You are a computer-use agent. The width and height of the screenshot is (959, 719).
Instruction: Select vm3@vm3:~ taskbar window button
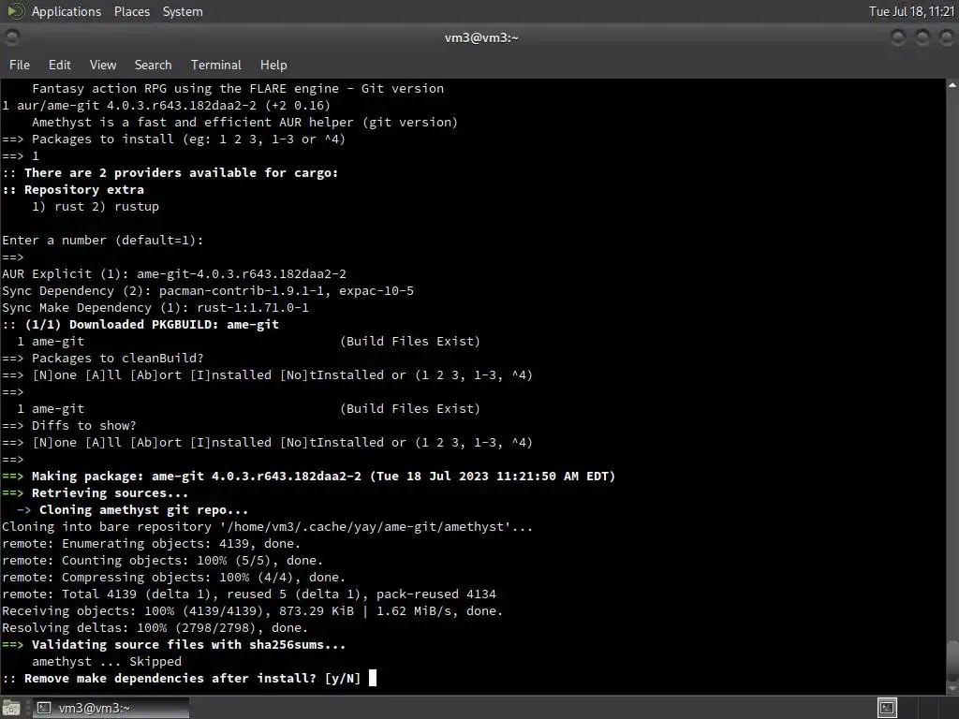[x=111, y=708]
